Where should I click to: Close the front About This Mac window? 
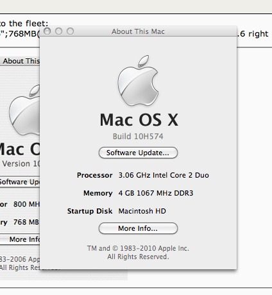(47, 31)
